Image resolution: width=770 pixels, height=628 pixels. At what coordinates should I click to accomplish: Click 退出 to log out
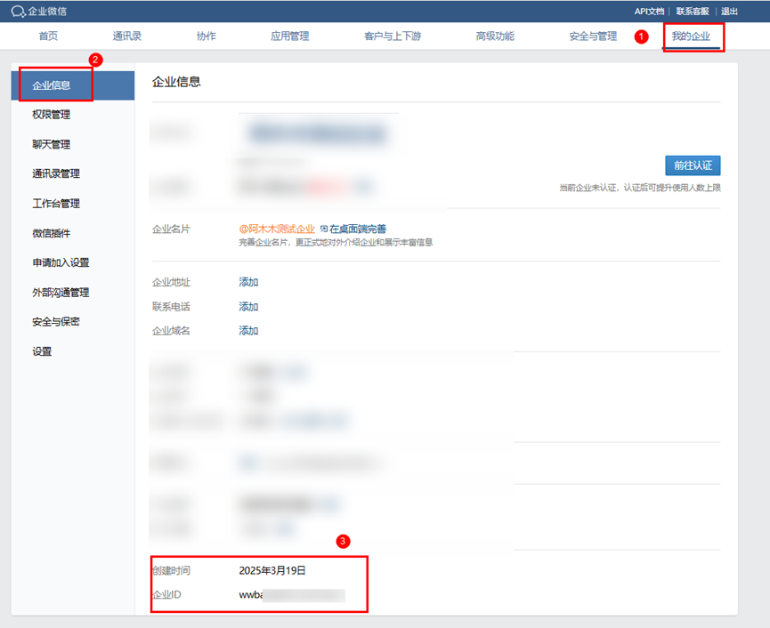click(x=729, y=12)
